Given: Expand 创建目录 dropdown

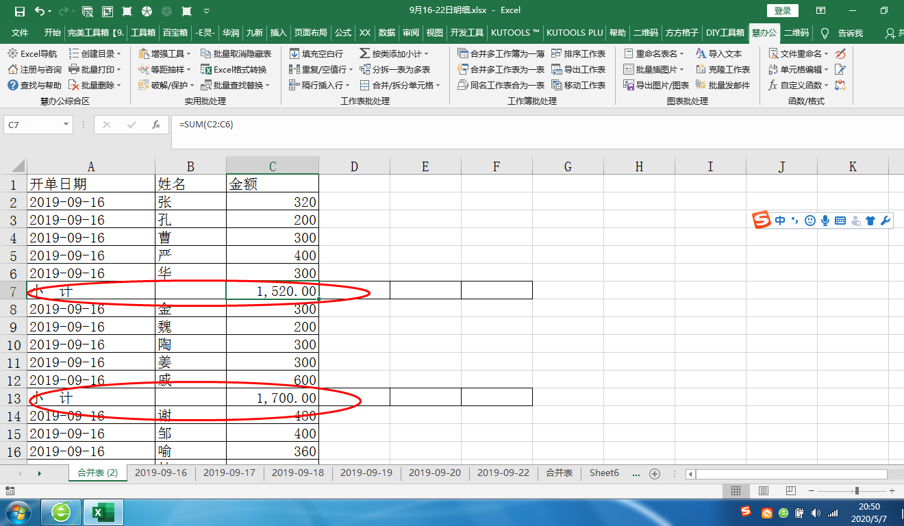Looking at the screenshot, I should click(x=119, y=53).
